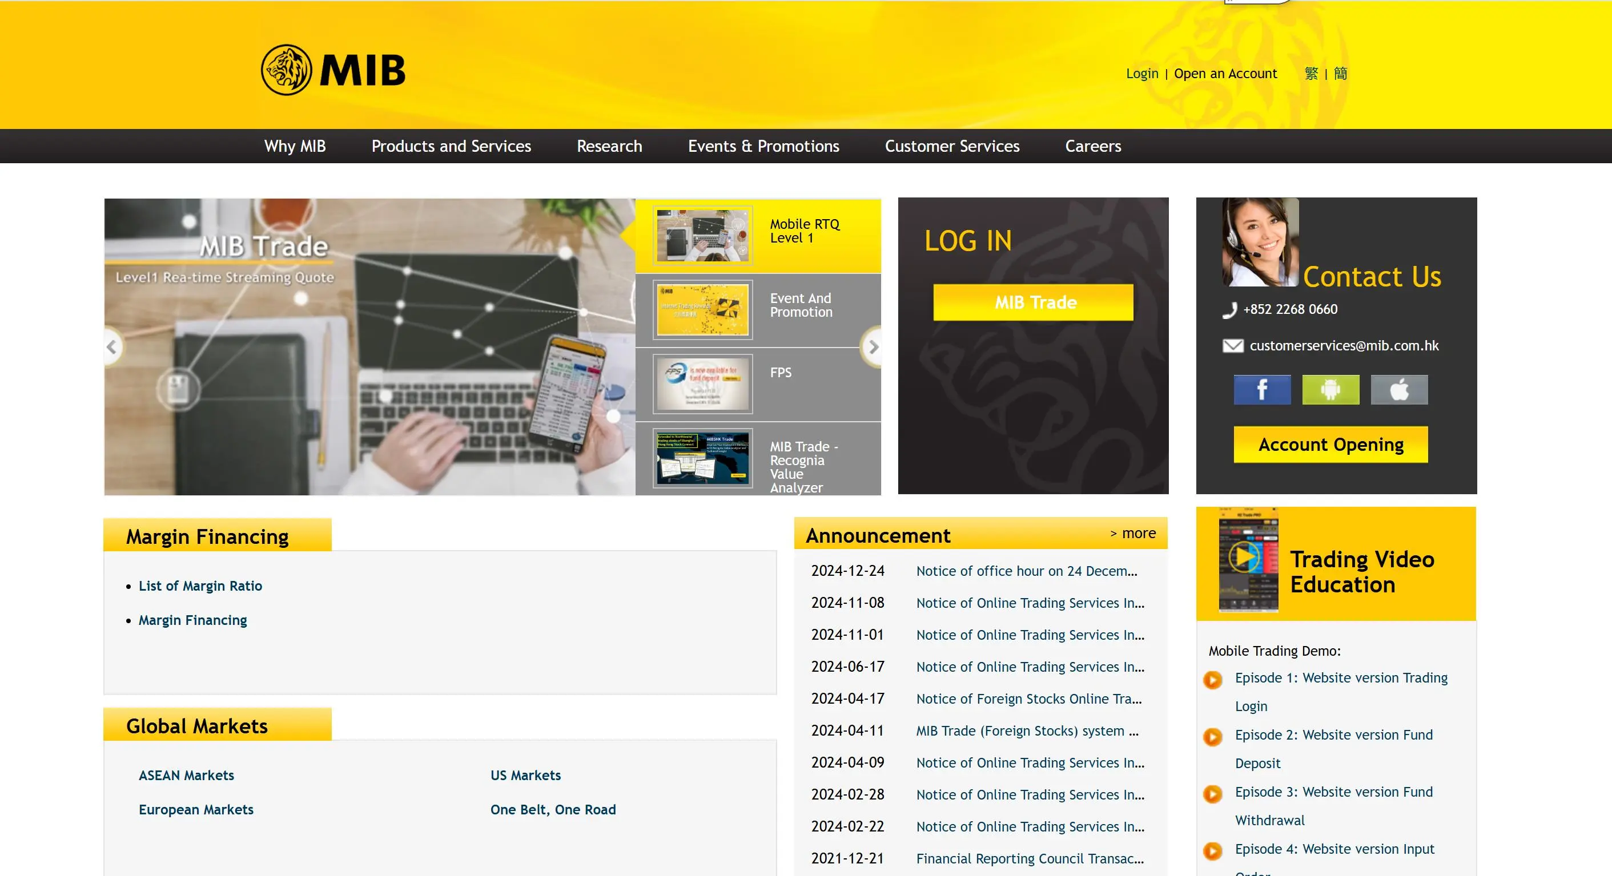The height and width of the screenshot is (876, 1612).
Task: Play icon for Episode 4 Website version Input
Action: point(1213,850)
